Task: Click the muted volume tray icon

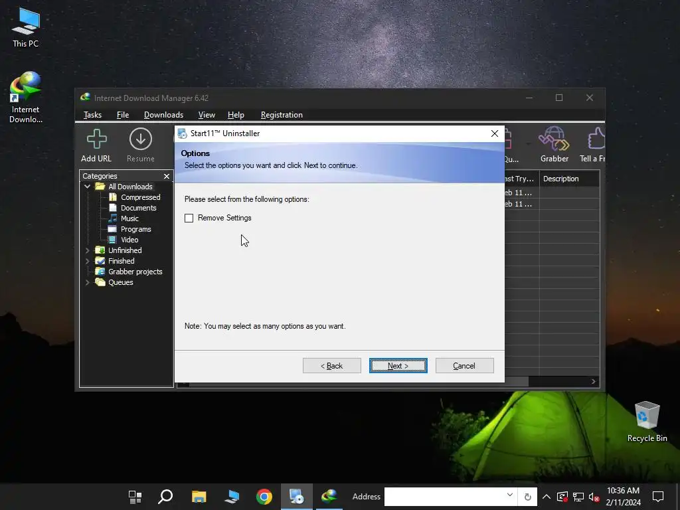Action: click(x=594, y=497)
